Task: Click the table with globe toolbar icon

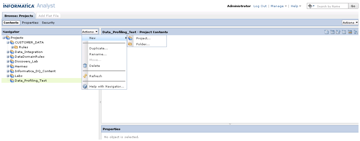Action: point(338,32)
